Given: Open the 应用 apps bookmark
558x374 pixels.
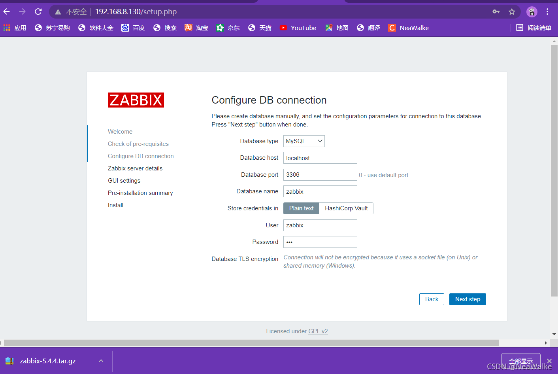Looking at the screenshot, I should coord(15,28).
